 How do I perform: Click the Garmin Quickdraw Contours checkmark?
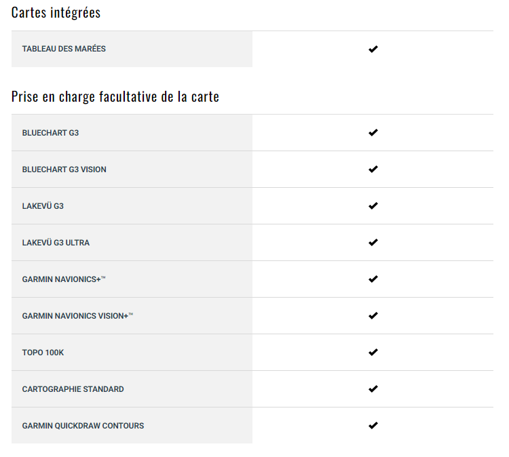coord(373,425)
